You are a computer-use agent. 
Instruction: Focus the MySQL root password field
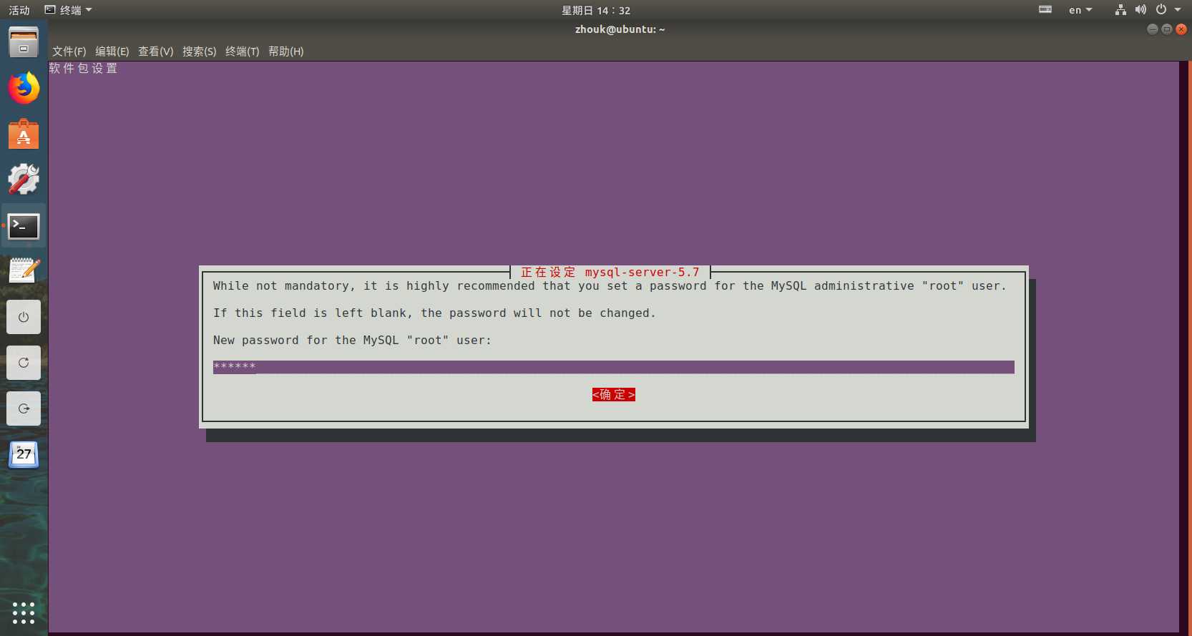[614, 367]
